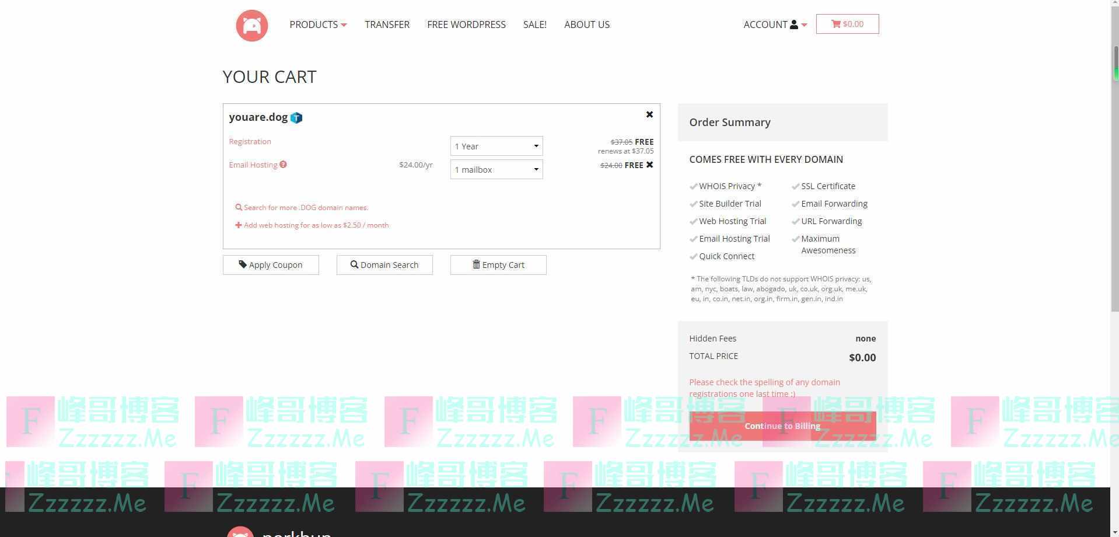Image resolution: width=1119 pixels, height=537 pixels.
Task: Open the About Us page
Action: [x=586, y=25]
